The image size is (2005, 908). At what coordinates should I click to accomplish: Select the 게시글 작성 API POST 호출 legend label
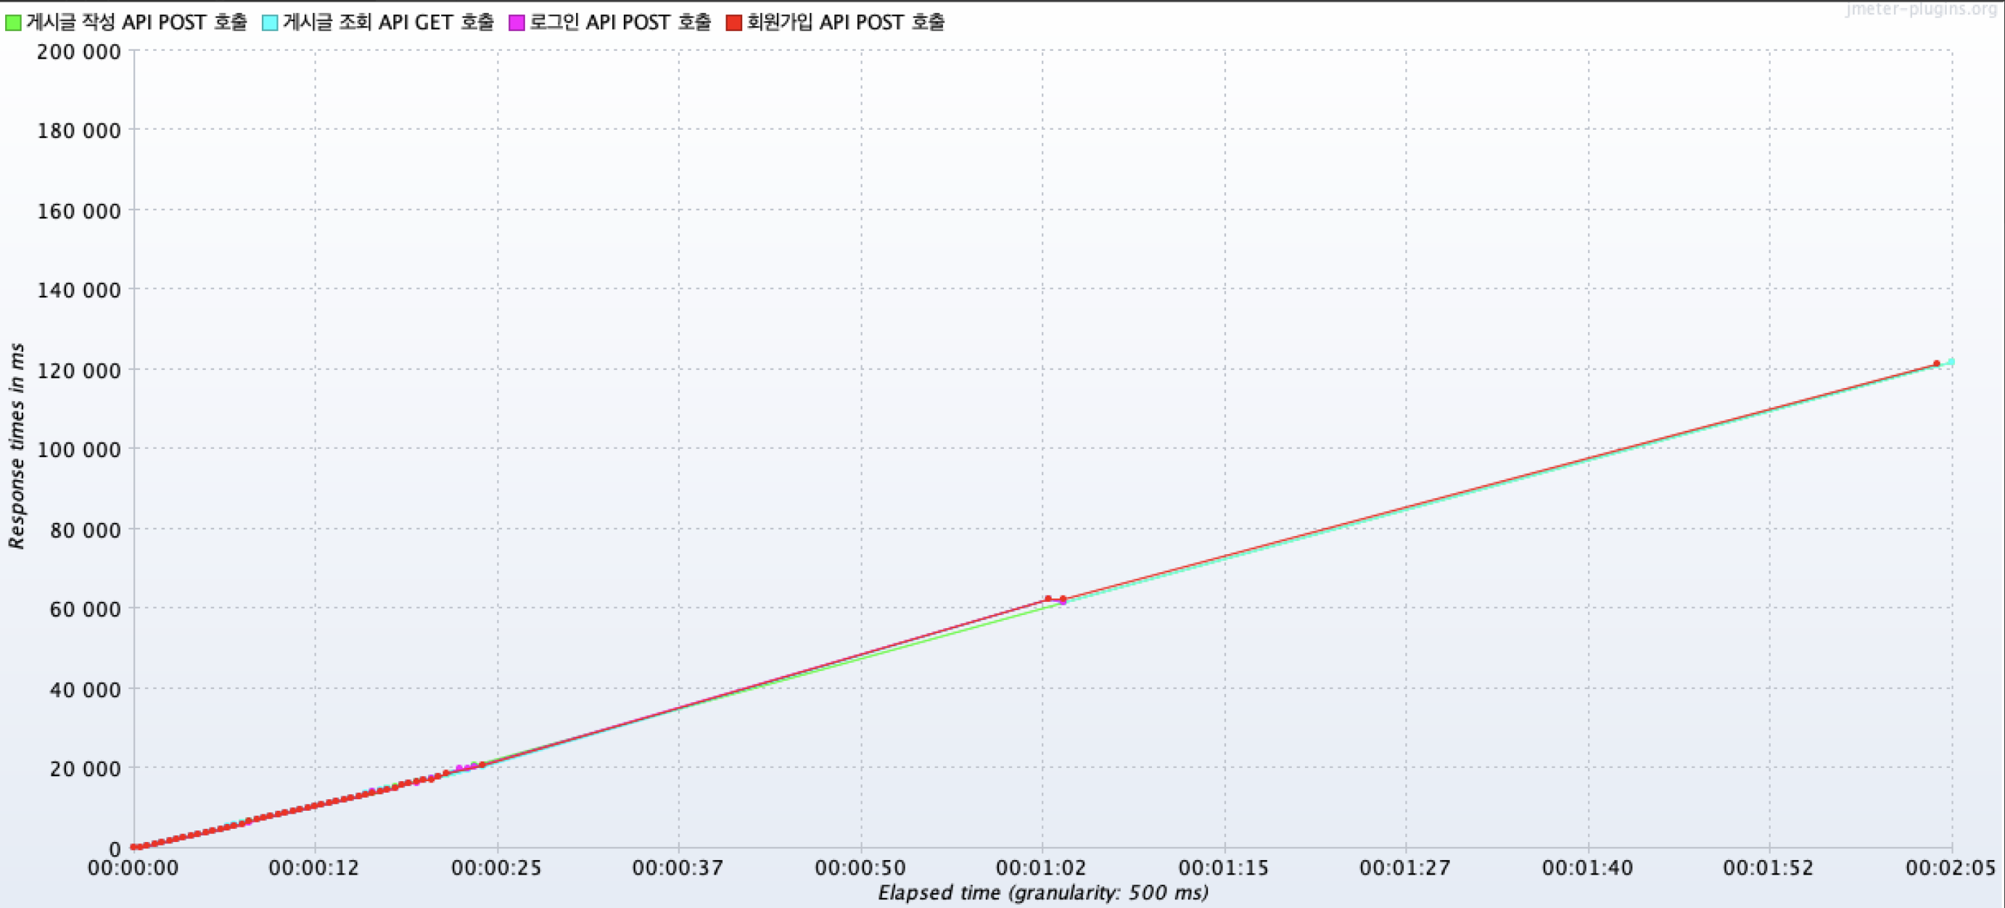point(137,22)
